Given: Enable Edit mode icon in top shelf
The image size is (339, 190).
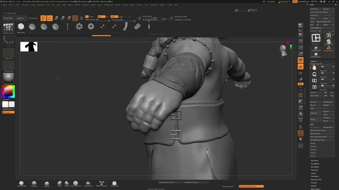Looking at the screenshot, I should pyautogui.click(x=43, y=18).
